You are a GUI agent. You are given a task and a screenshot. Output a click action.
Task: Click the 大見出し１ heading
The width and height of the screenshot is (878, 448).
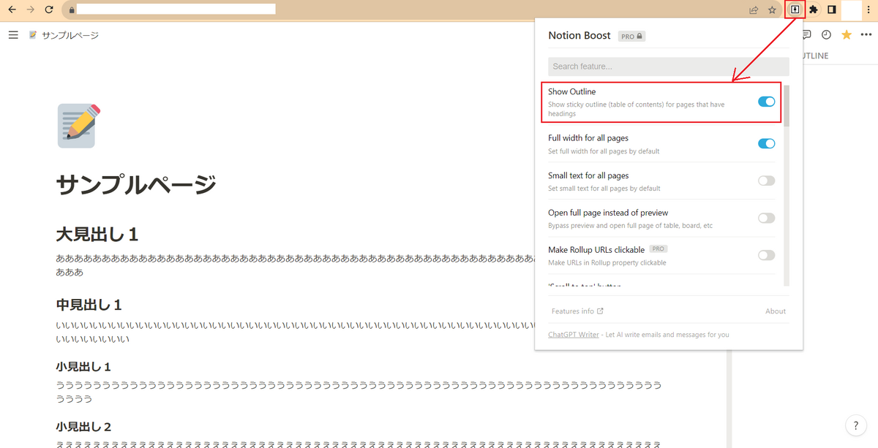(97, 235)
